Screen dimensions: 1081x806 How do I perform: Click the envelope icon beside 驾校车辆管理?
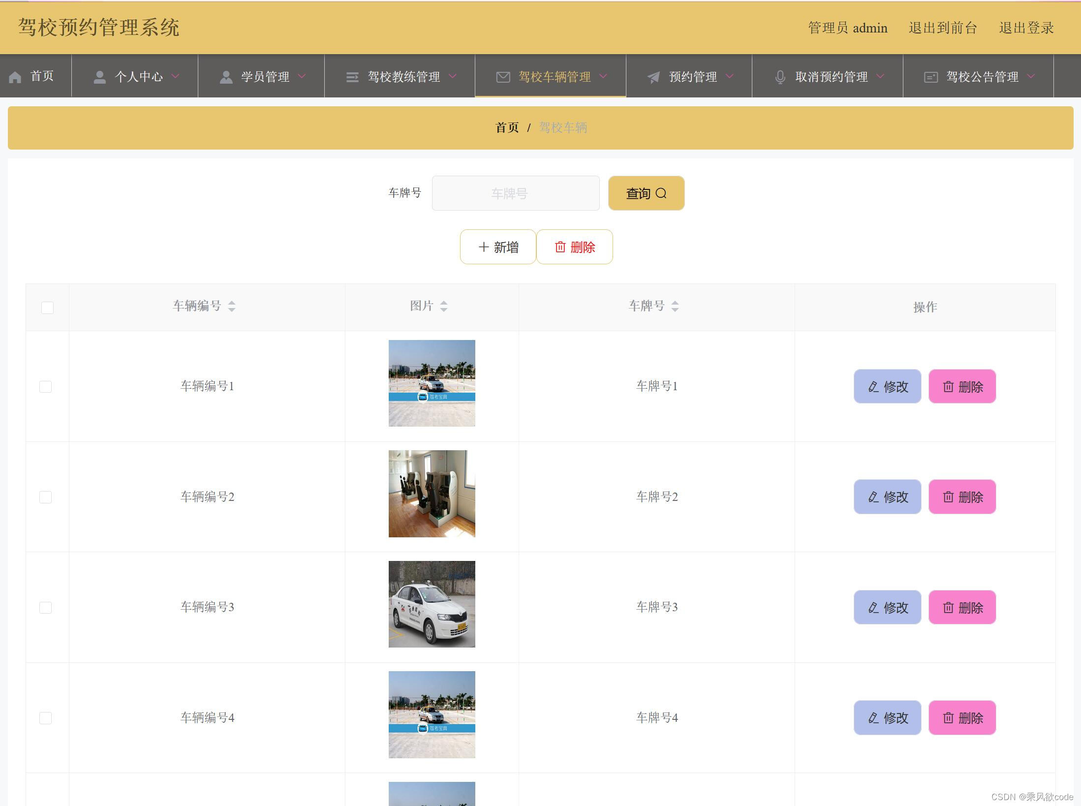503,77
